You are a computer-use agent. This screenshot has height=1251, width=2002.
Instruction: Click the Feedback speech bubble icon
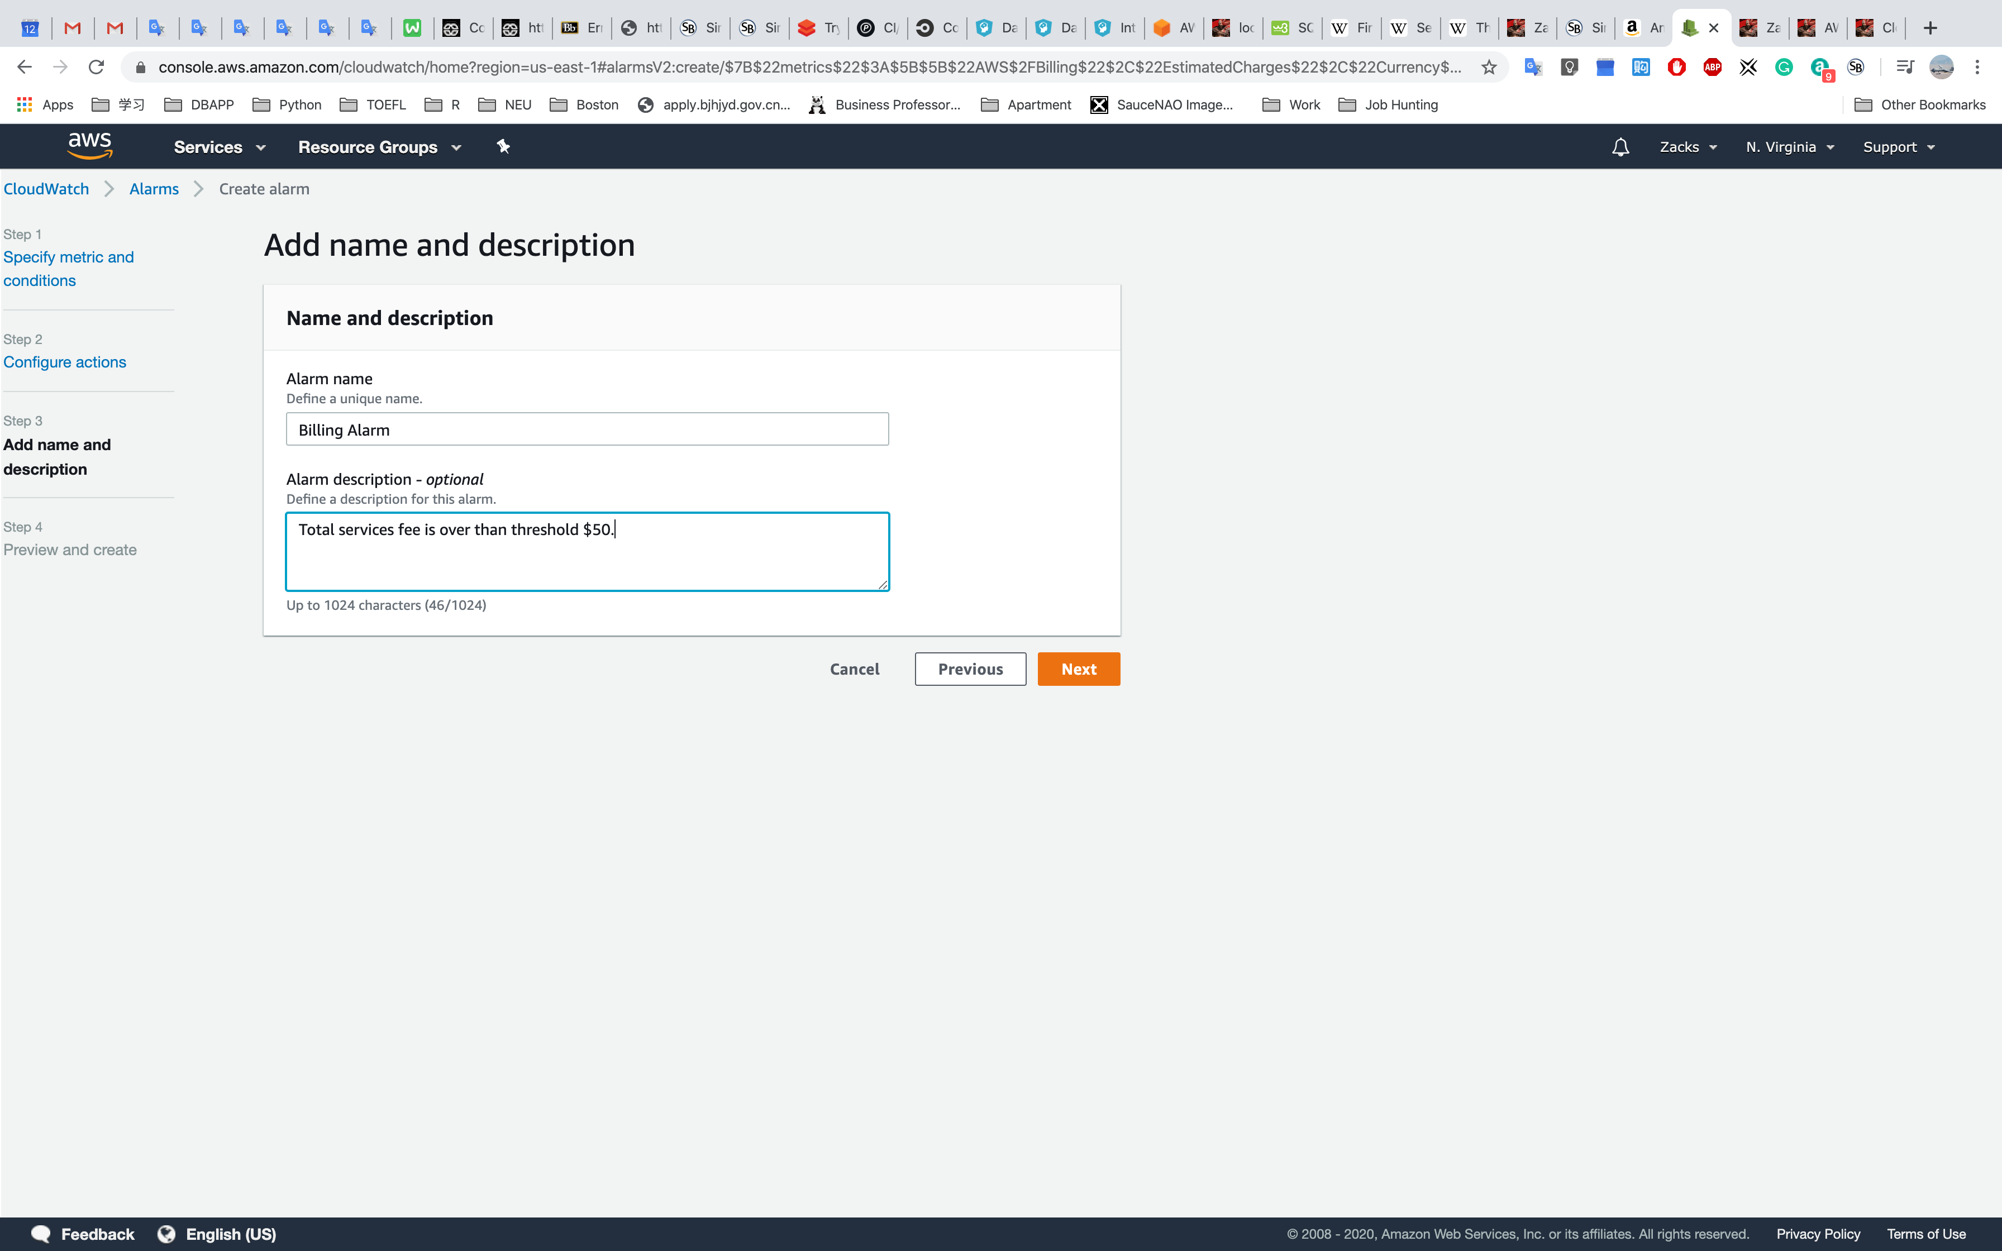tap(41, 1234)
